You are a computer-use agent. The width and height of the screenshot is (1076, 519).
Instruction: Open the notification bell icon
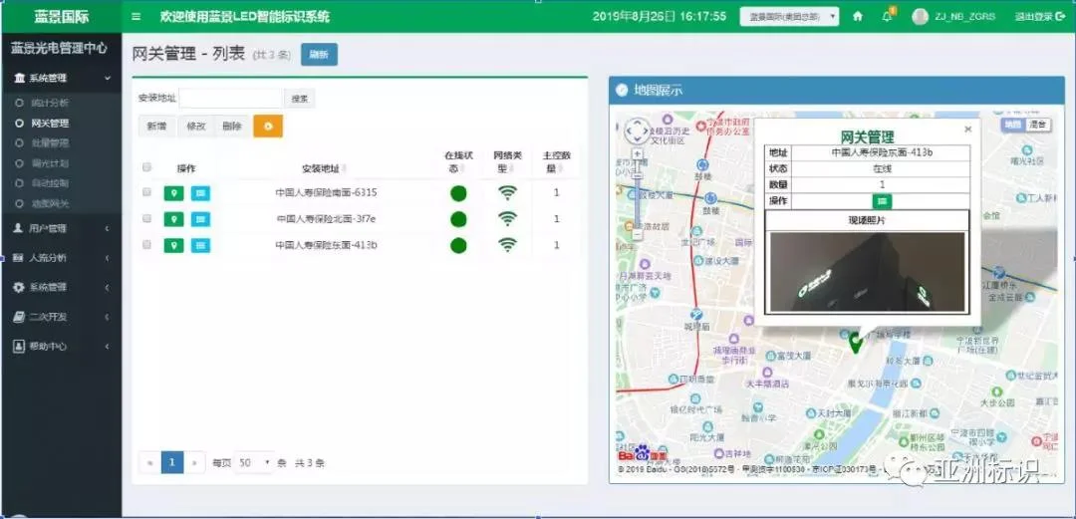pos(887,17)
